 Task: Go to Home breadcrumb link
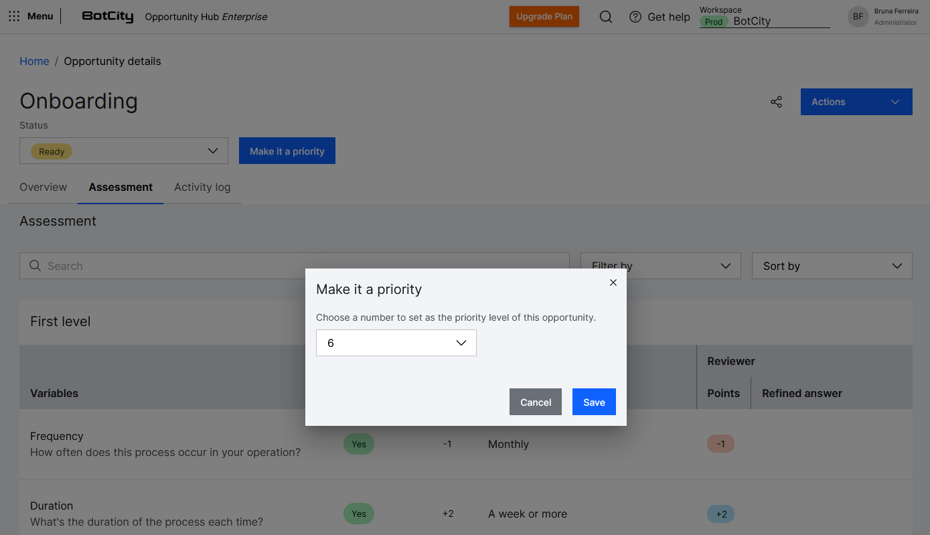click(34, 61)
